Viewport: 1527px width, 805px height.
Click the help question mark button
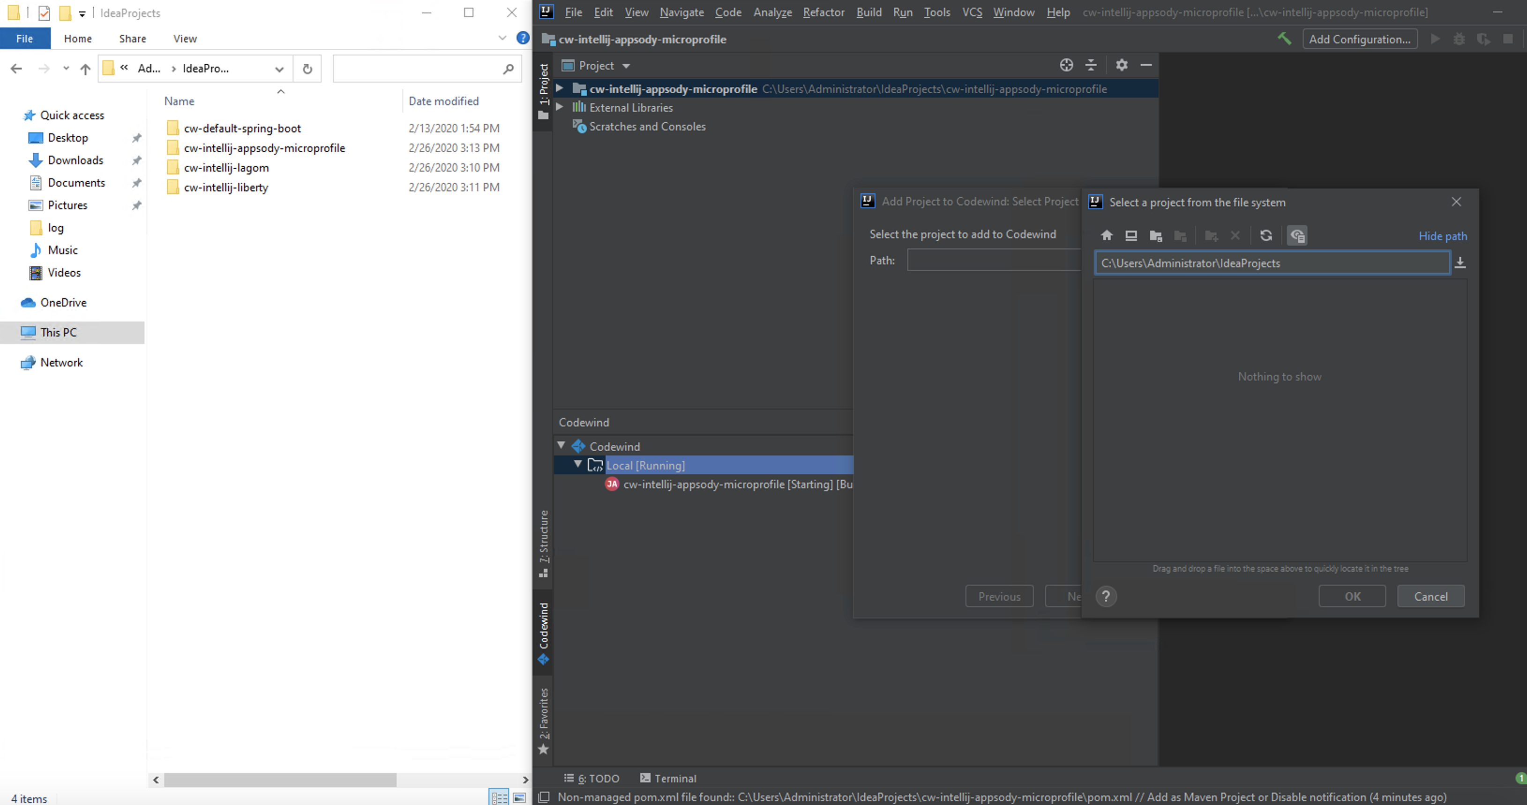click(x=1106, y=596)
